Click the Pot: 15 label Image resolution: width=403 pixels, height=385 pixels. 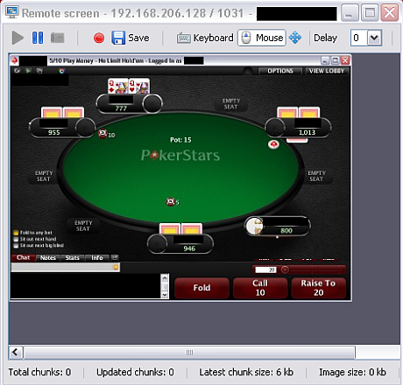180,140
